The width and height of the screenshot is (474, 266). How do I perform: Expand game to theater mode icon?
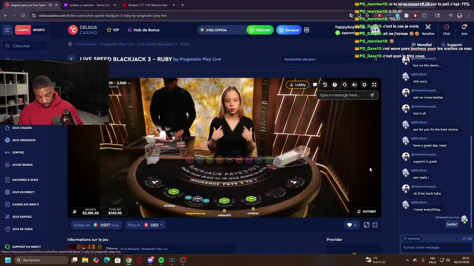[x=367, y=225]
